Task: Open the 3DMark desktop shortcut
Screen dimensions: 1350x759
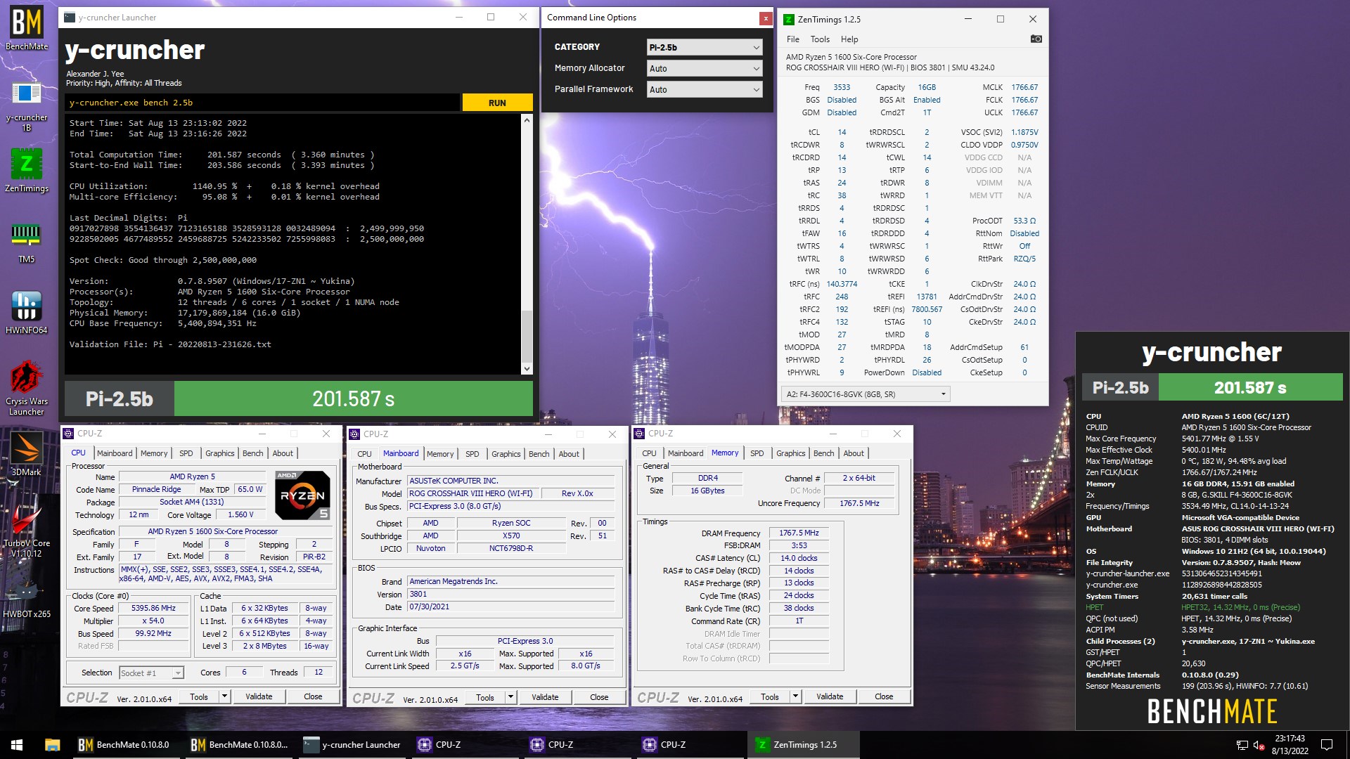Action: point(27,454)
